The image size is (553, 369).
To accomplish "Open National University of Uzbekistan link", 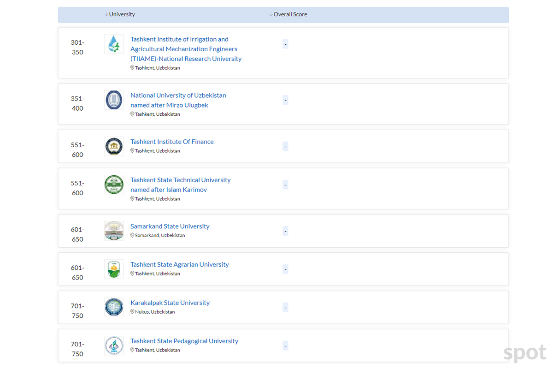I will [x=178, y=100].
